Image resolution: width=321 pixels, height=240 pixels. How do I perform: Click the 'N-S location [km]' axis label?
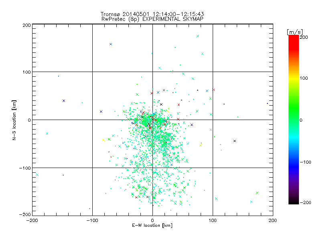[14, 120]
